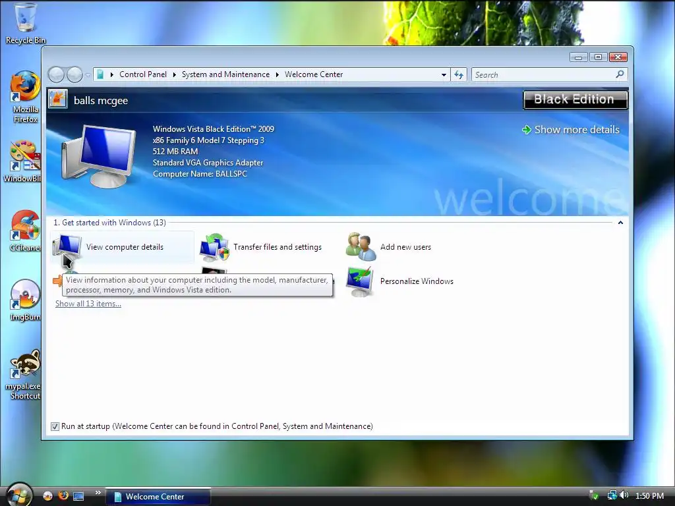Screen dimensions: 675x506
Task: Click the Show Desktop Quick Launch icon
Action: [78, 496]
